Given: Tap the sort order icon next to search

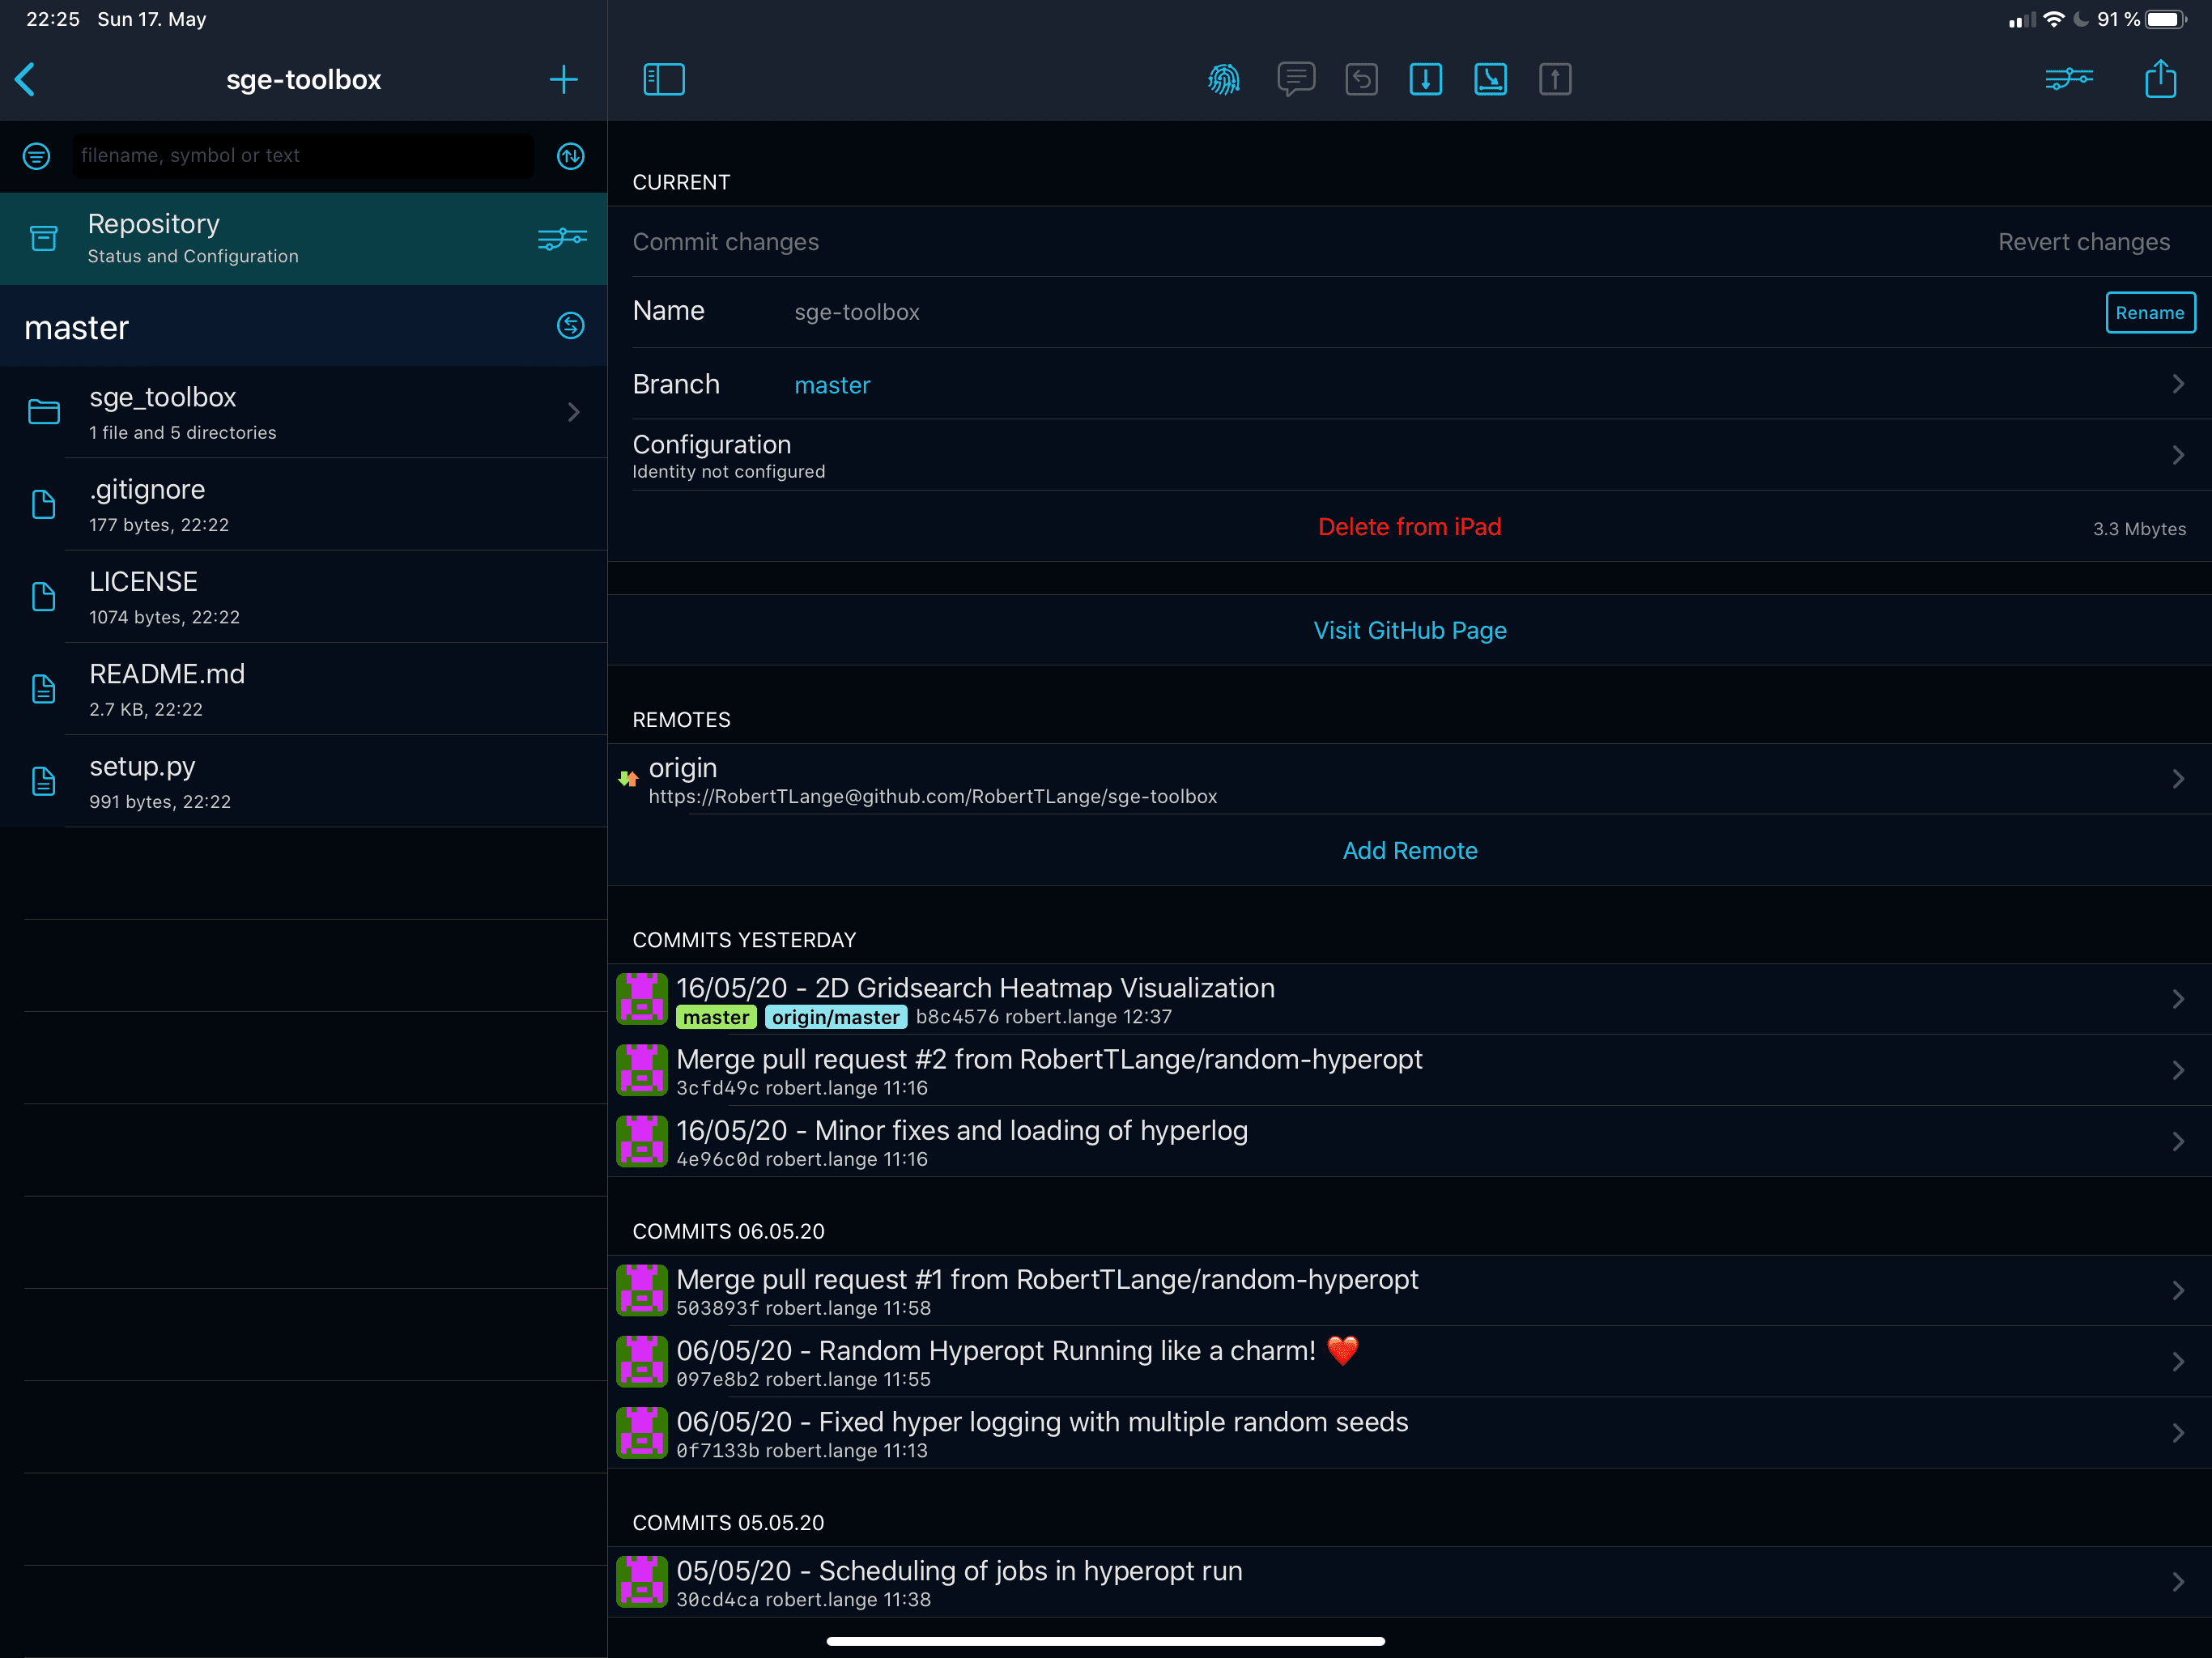Looking at the screenshot, I should (571, 156).
